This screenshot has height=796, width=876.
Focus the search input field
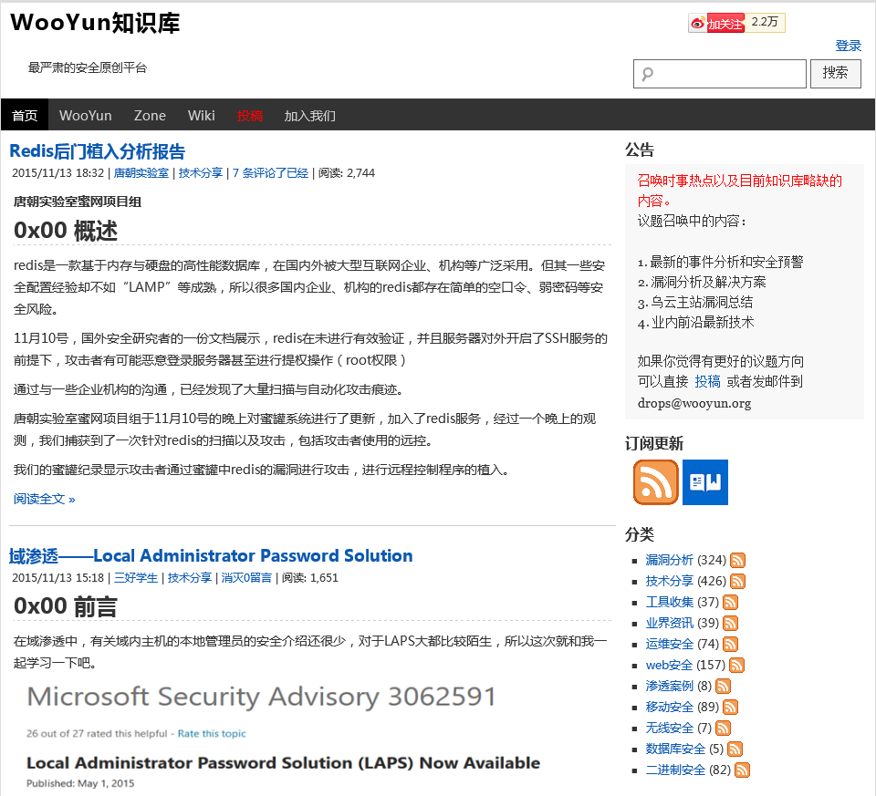coord(720,74)
